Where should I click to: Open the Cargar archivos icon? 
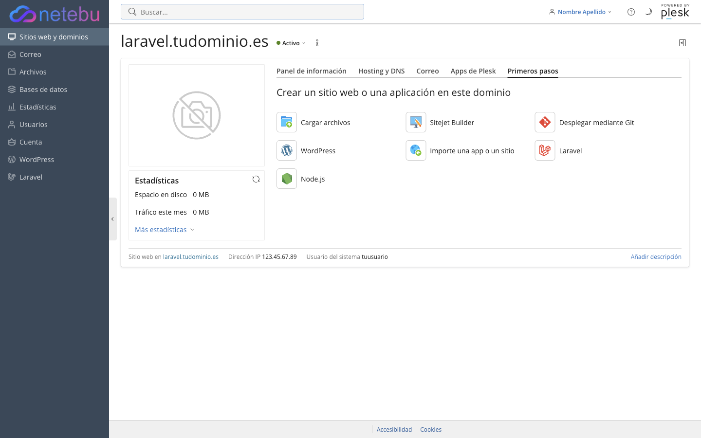click(x=287, y=122)
